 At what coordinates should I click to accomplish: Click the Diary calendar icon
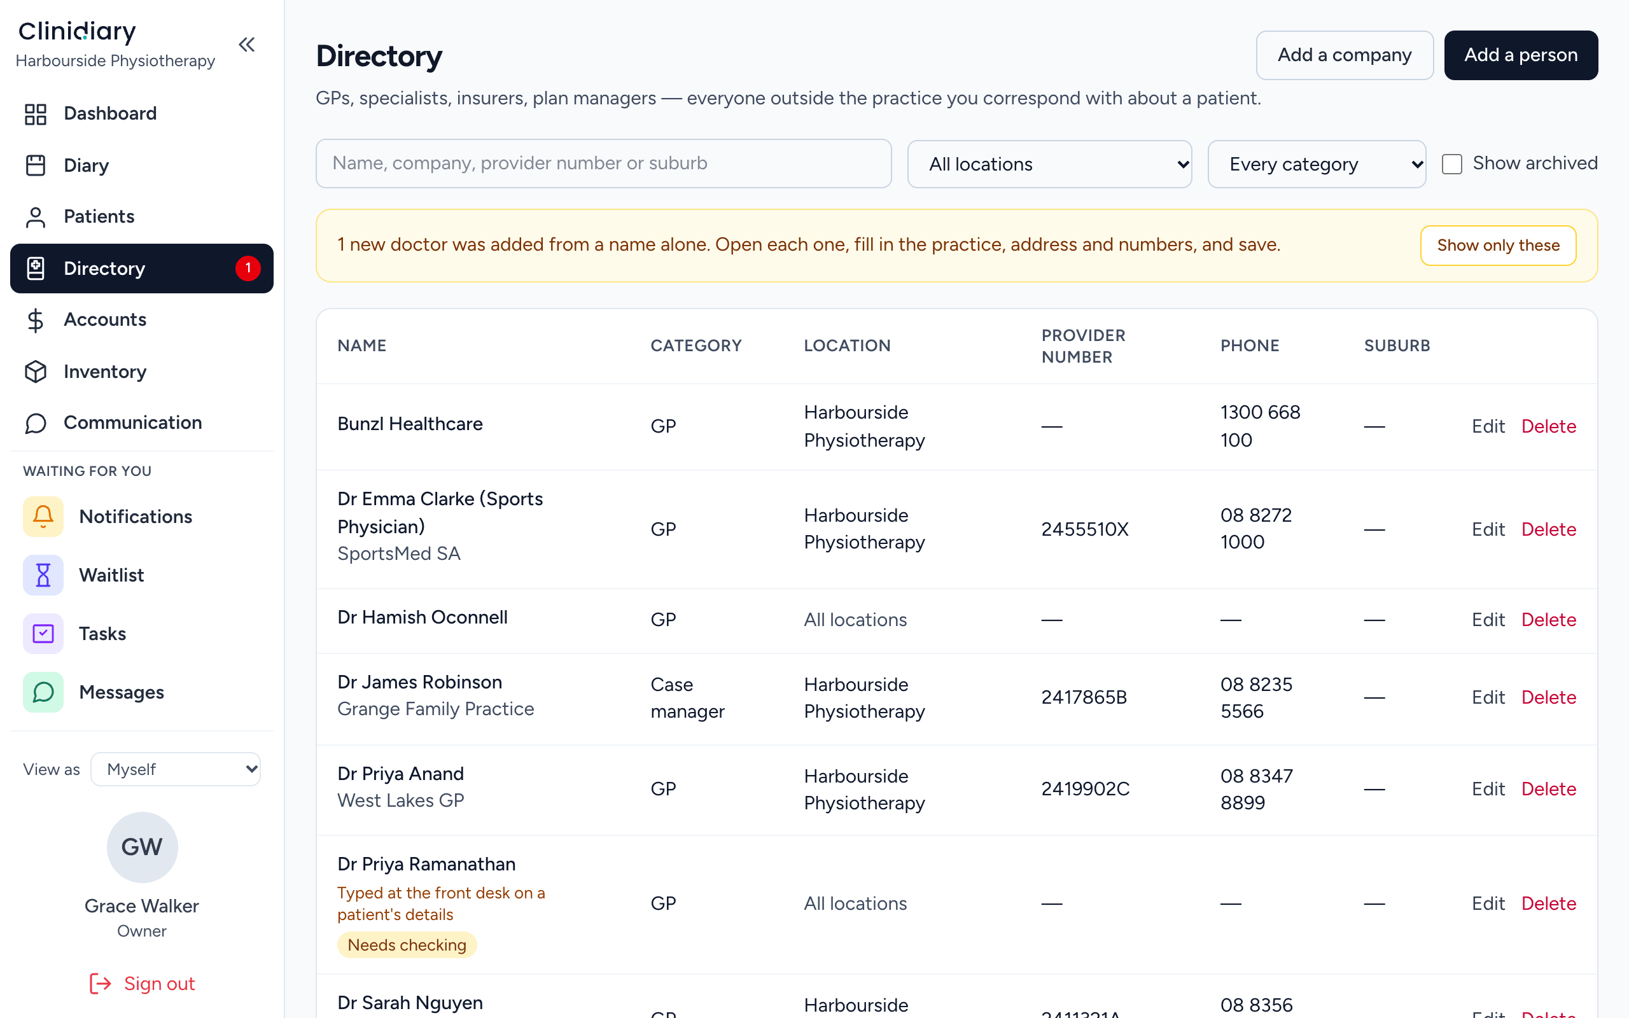coord(36,165)
